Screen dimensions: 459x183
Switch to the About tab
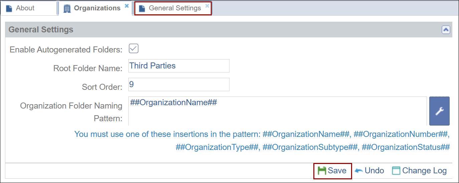(25, 8)
